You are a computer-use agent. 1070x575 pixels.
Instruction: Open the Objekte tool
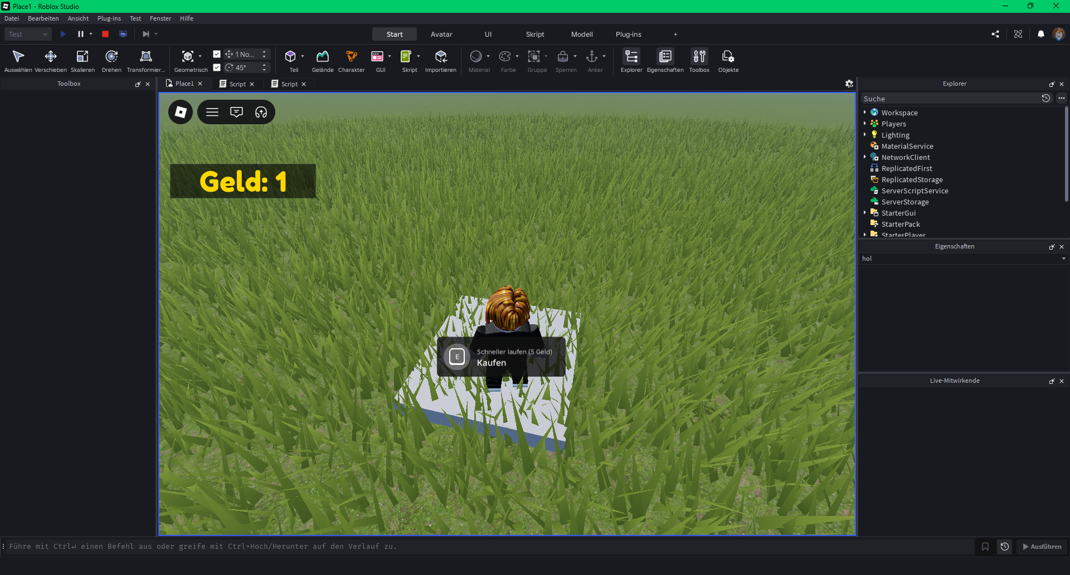[728, 61]
